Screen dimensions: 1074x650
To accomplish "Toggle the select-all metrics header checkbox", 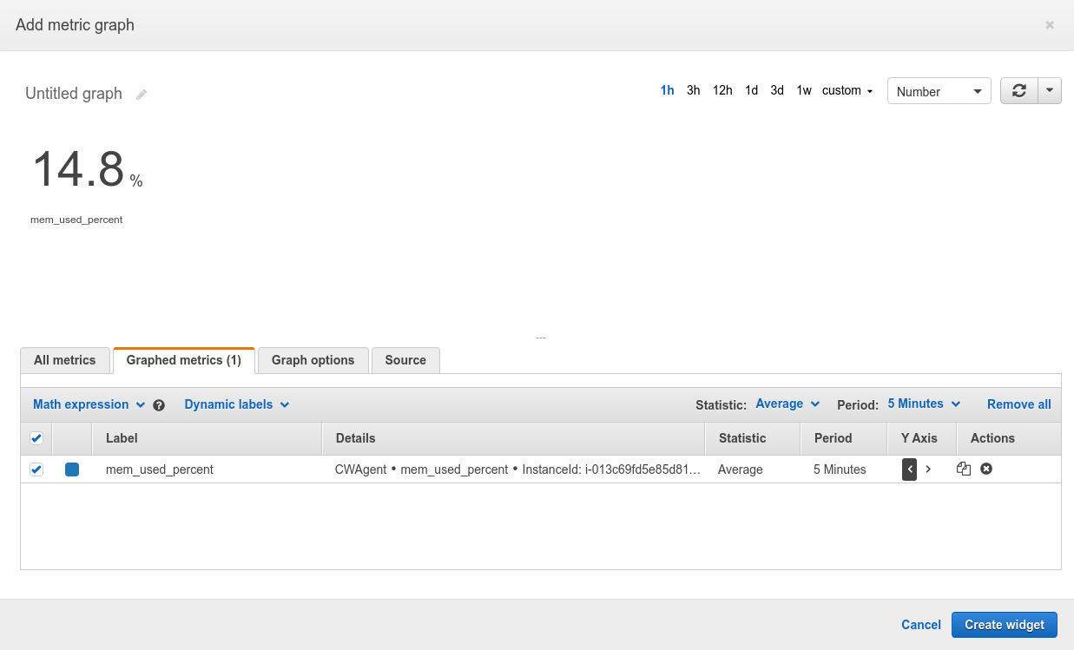I will pyautogui.click(x=36, y=438).
